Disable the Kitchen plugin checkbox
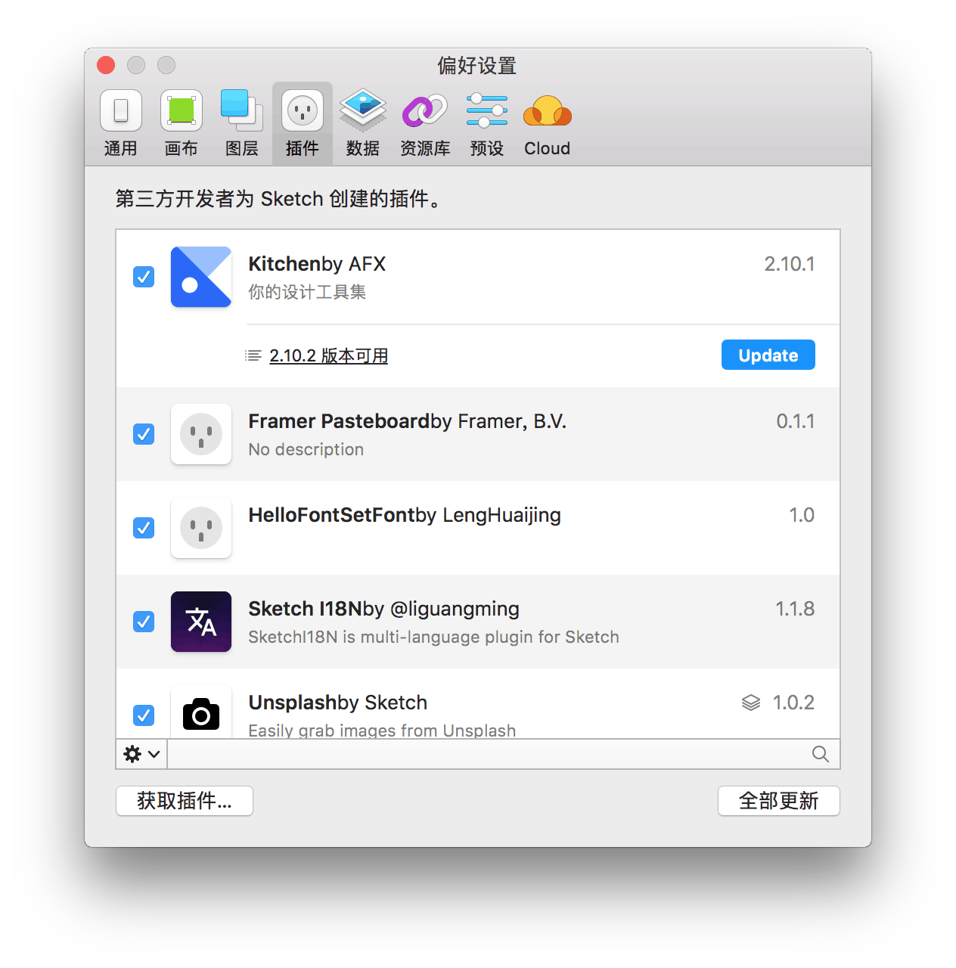 pos(144,277)
